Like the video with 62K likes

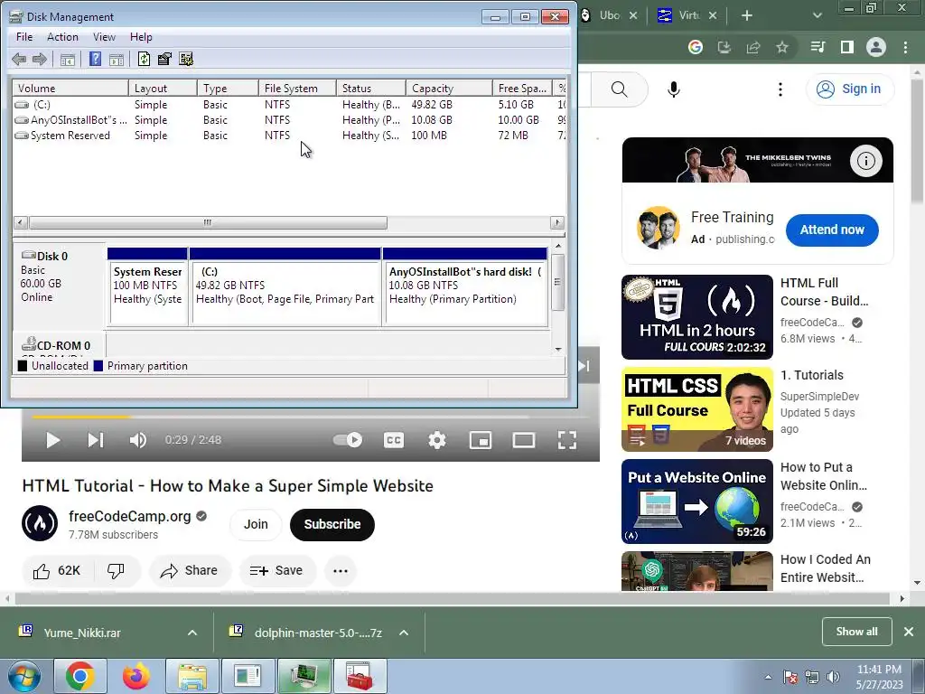coord(57,571)
